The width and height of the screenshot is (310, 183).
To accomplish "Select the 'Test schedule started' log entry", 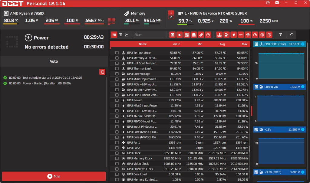I will (x=52, y=78).
